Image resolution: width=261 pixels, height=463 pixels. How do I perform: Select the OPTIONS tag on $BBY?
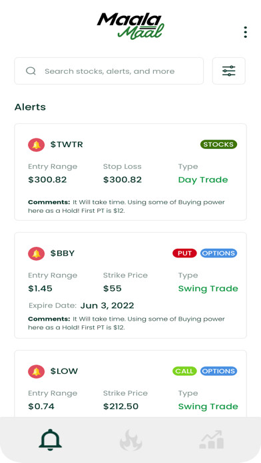tap(219, 253)
